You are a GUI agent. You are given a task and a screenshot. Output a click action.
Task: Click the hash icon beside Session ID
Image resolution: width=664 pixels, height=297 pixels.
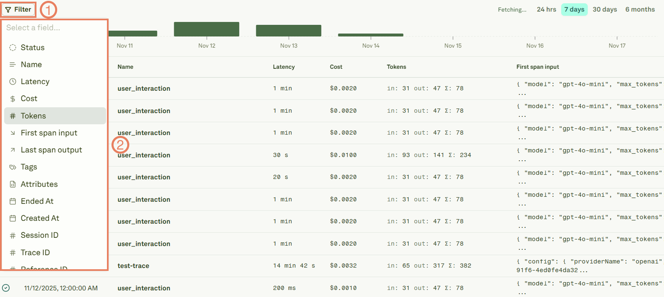[x=13, y=235]
